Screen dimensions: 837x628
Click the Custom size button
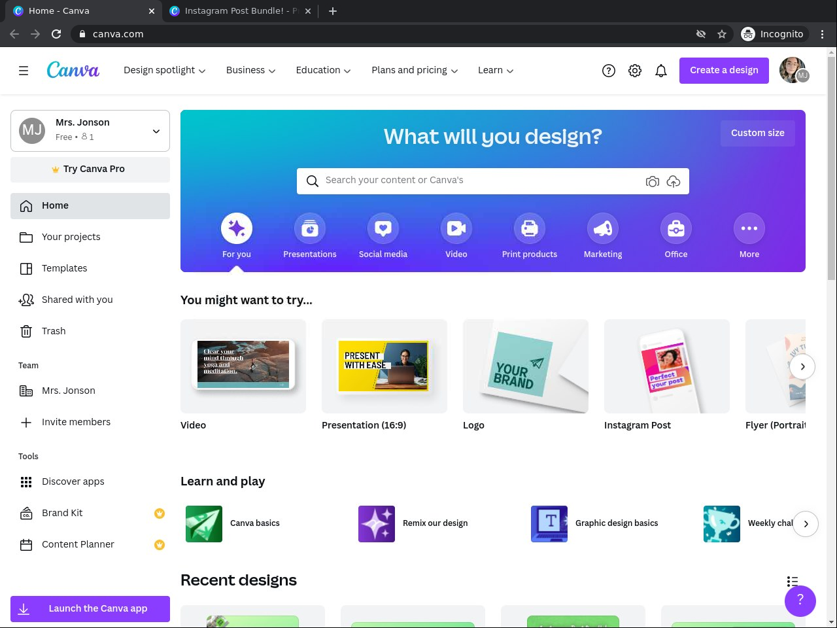(758, 133)
